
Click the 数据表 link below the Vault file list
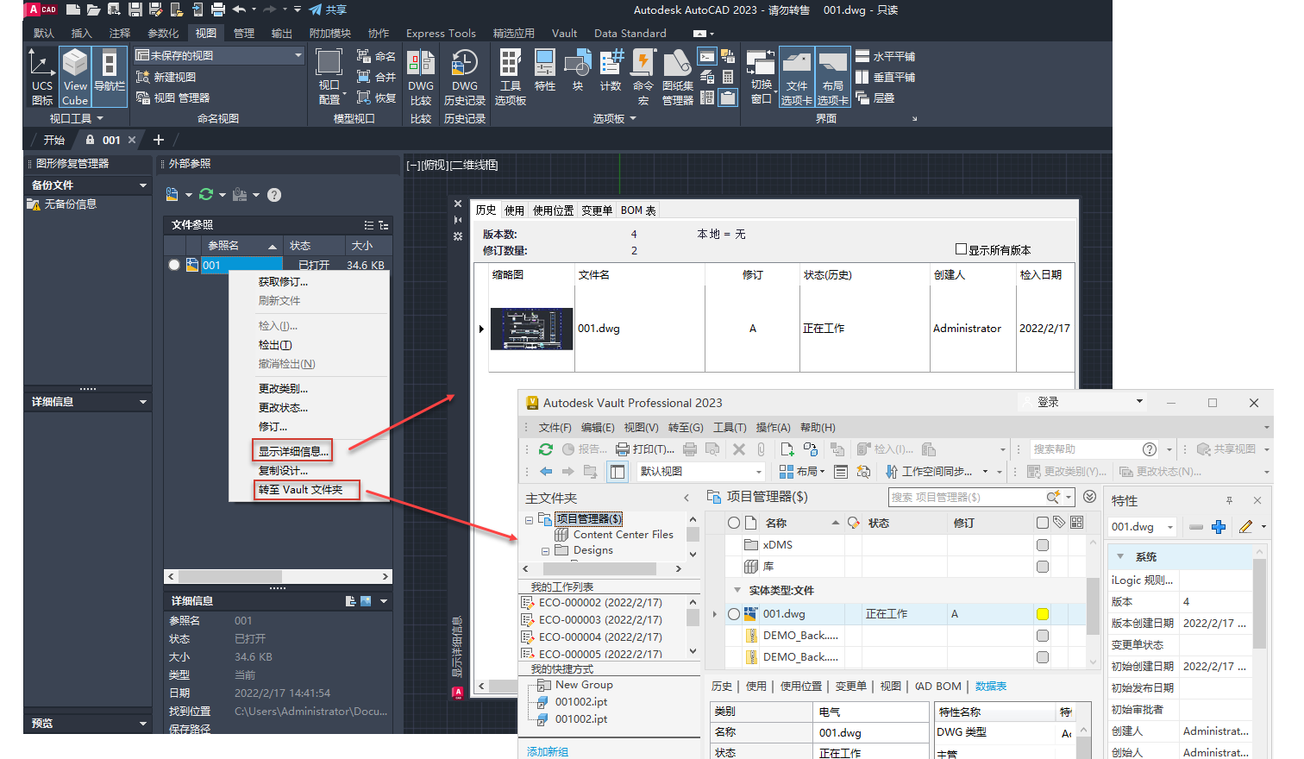[x=991, y=687]
